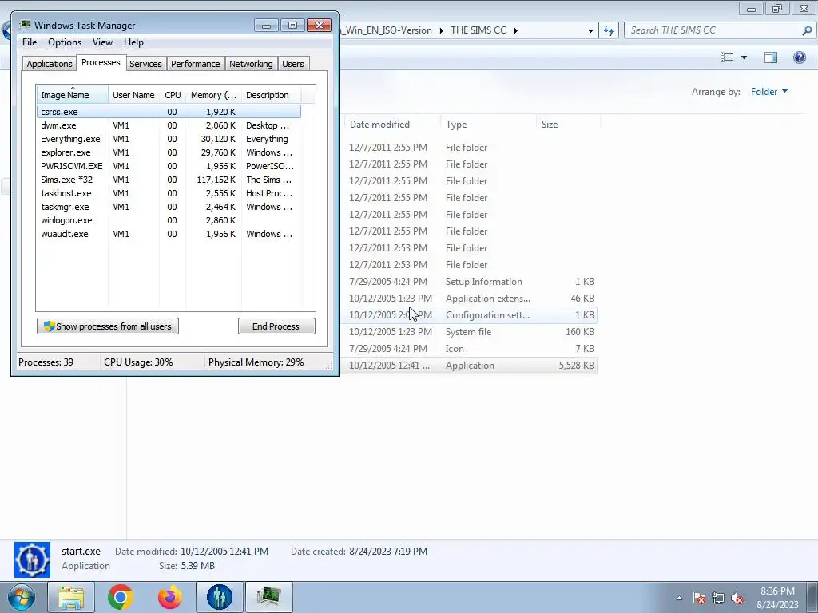Select the Application 5,528 KB row
Viewport: 818px width, 613px height.
(470, 366)
